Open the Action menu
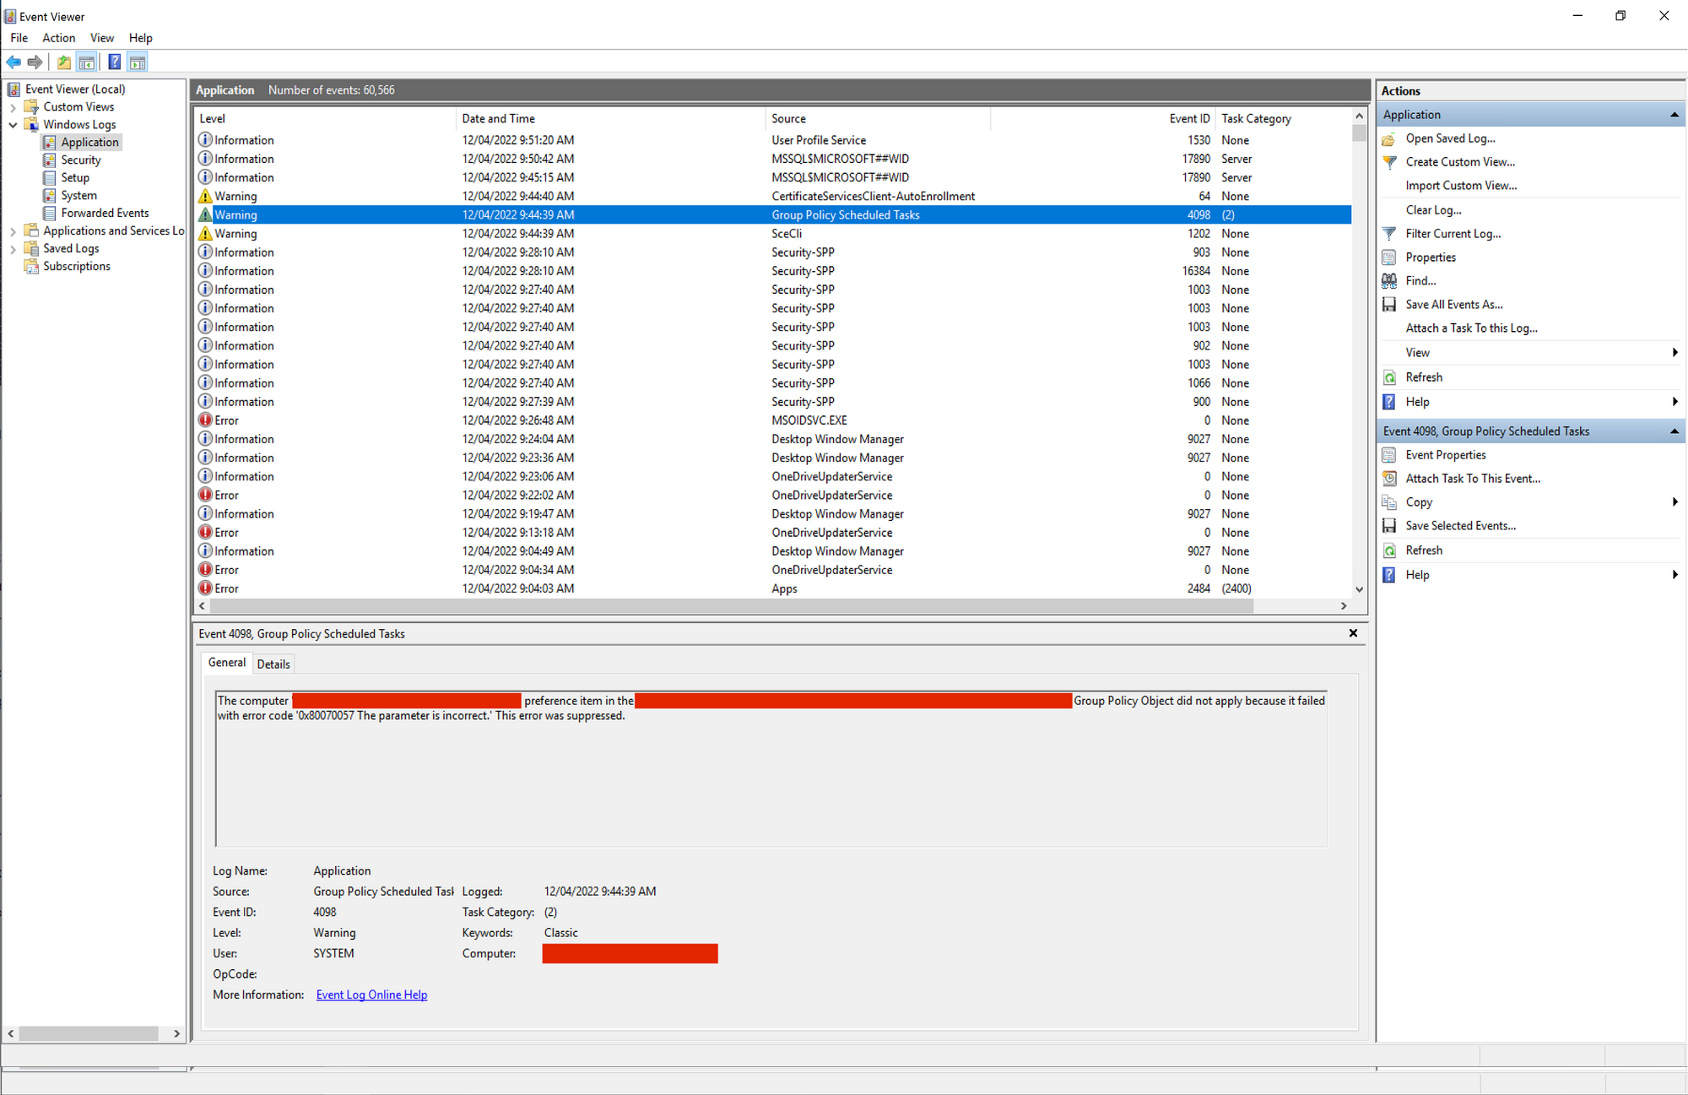 point(58,38)
